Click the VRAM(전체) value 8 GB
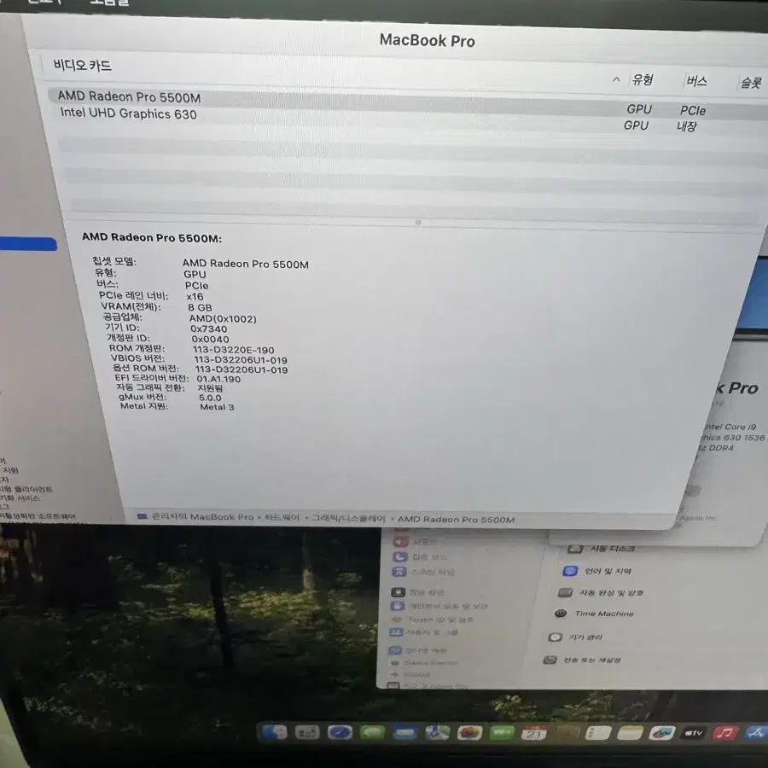Screen dimensions: 768x768 click(x=200, y=307)
